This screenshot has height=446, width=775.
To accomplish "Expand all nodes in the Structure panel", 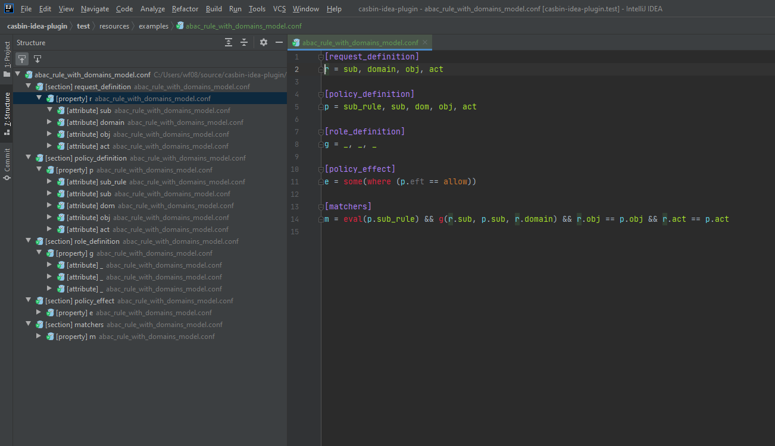I will click(x=228, y=42).
